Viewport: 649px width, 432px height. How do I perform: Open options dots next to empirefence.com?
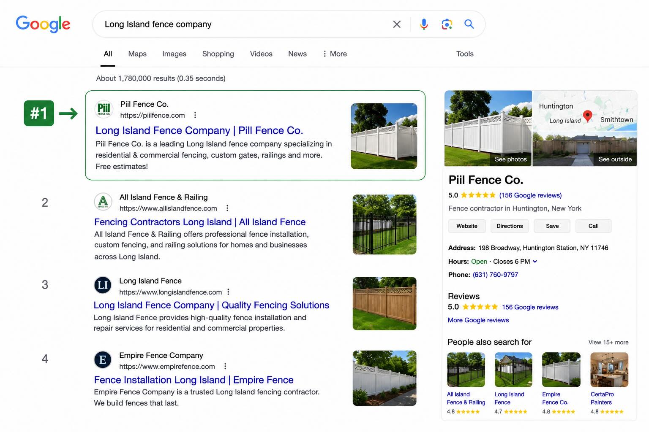point(225,366)
